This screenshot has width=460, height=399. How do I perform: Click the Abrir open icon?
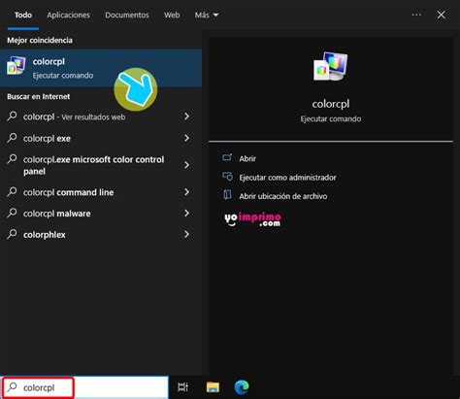coord(227,158)
